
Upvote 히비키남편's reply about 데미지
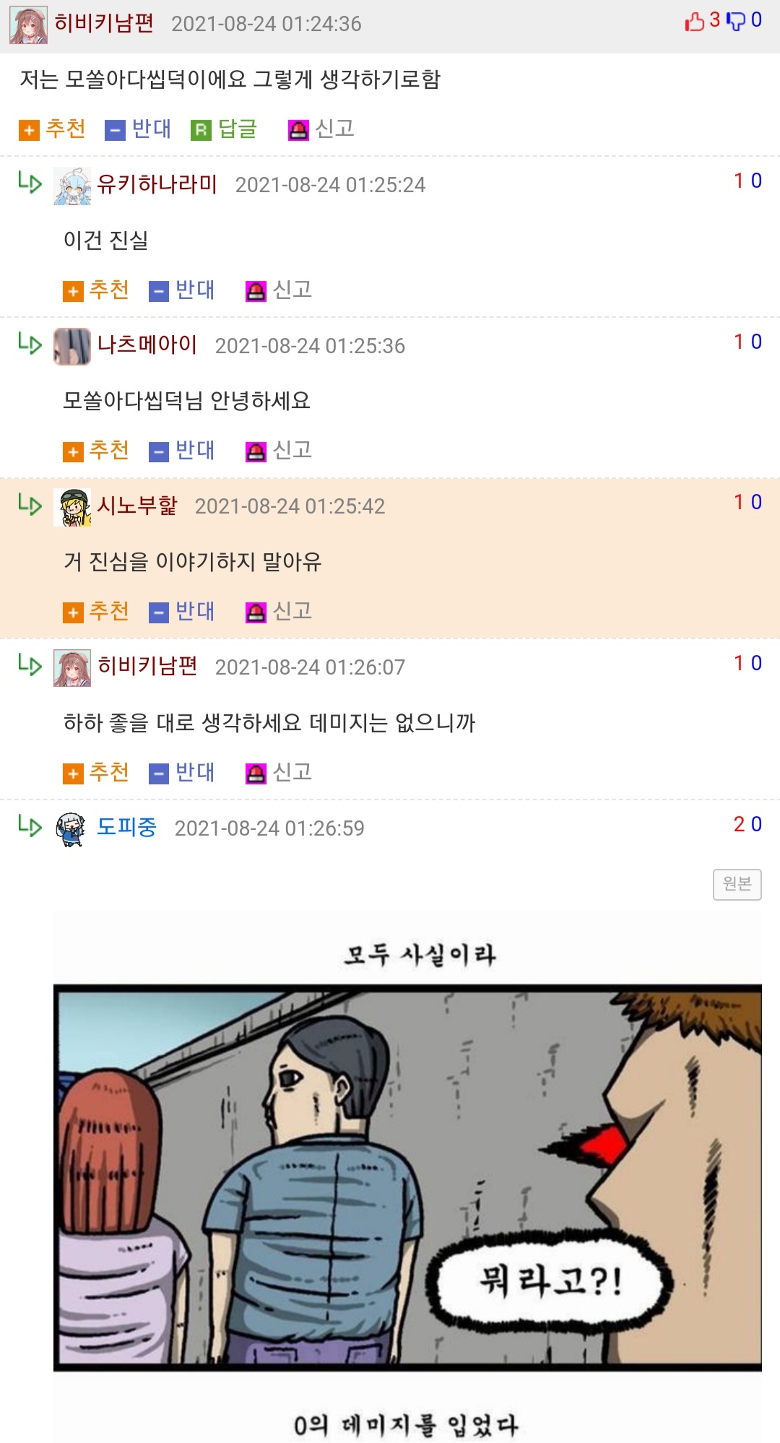tap(96, 773)
